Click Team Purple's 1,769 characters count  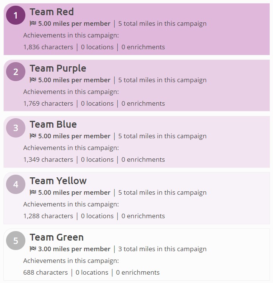(48, 103)
